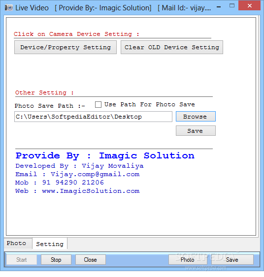Click the Live Video camera app icon
Screen dimensions: 264x277
click(8, 8)
